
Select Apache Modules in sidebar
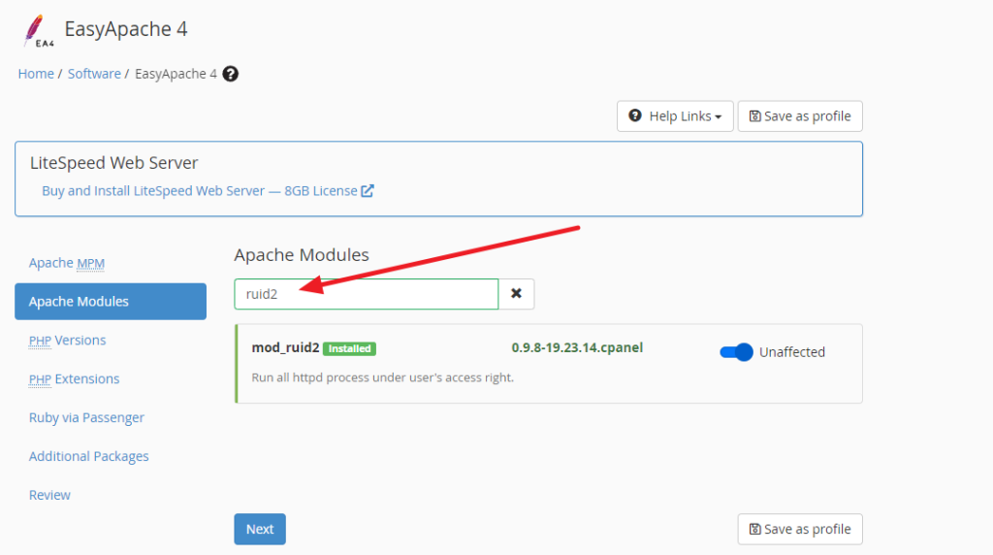[x=79, y=302]
